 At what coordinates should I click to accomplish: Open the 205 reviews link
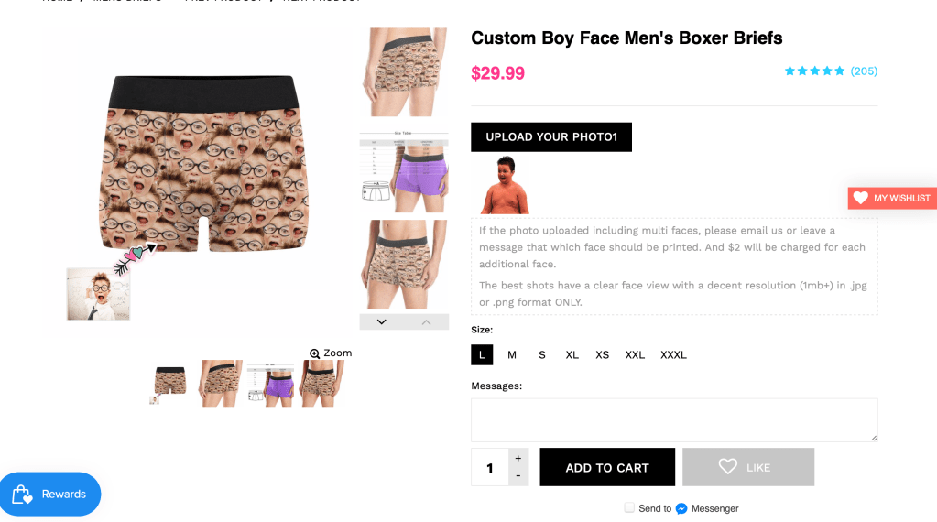tap(864, 71)
